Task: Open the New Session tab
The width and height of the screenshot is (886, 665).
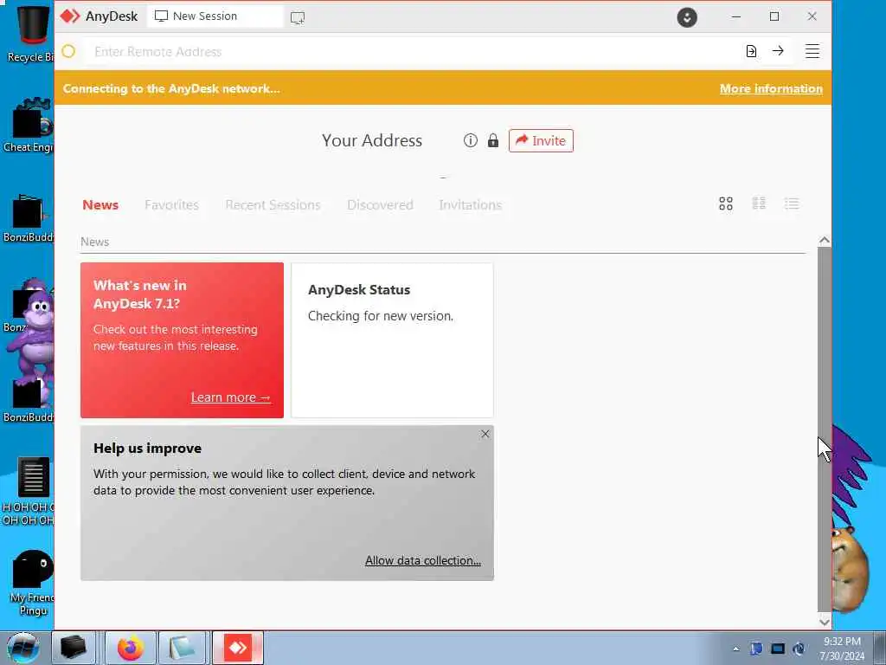Action: pos(215,16)
